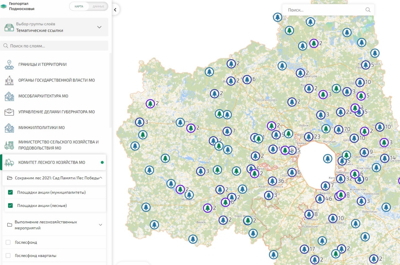400x265 pixels.
Task: Click the tree cluster marker labeled 17
Action: (304, 249)
